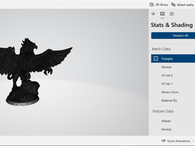
Task: Click the 3D library cube icon
Action: [152, 4]
